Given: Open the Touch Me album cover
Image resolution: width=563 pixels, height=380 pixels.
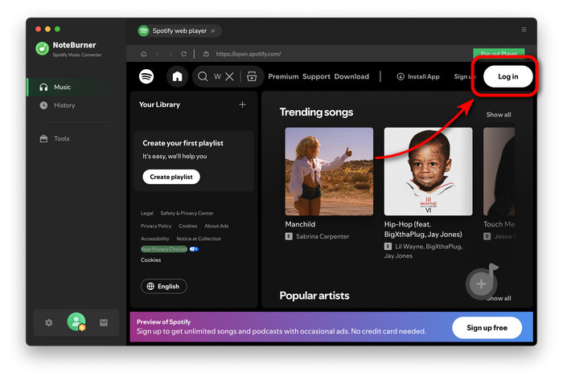Looking at the screenshot, I should tap(499, 171).
